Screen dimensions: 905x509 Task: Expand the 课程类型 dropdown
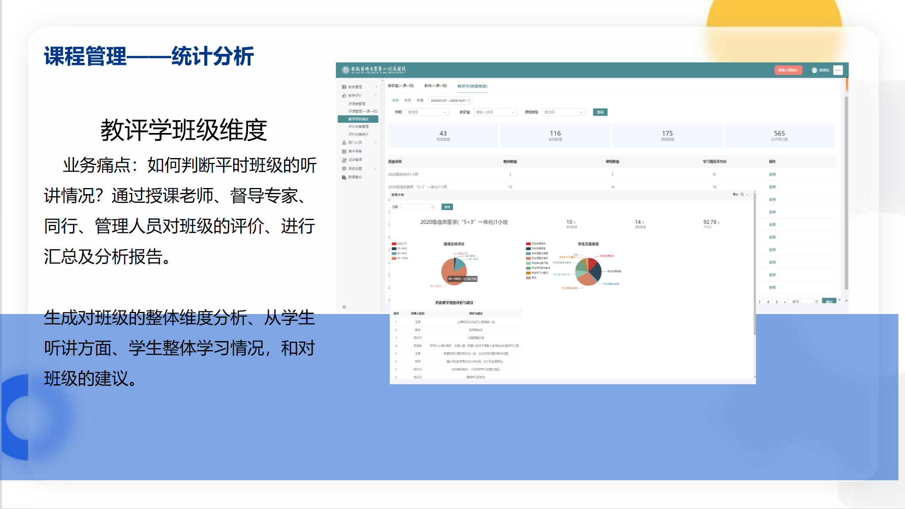click(563, 112)
